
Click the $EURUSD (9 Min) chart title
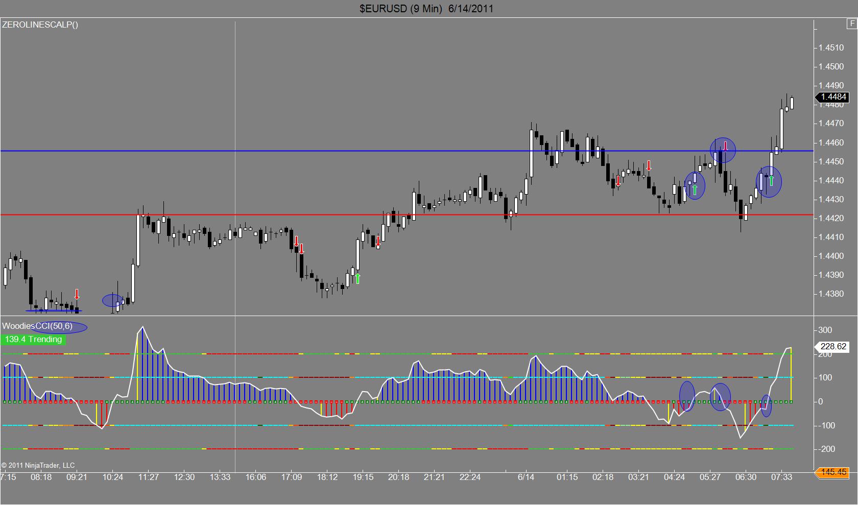tap(426, 8)
